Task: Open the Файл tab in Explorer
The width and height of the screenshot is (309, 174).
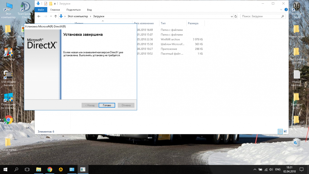Action: pyautogui.click(x=41, y=10)
